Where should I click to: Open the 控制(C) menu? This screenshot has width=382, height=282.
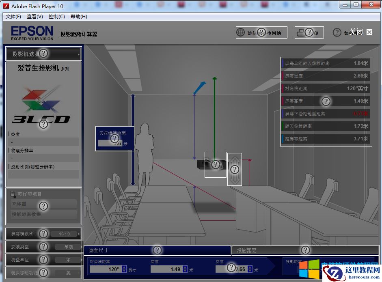point(56,16)
